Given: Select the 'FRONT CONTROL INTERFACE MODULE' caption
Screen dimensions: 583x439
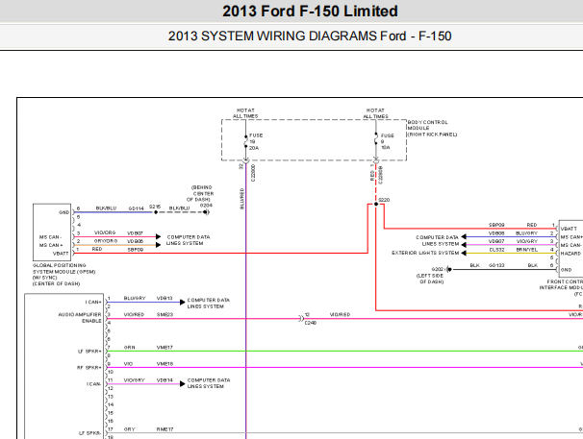Looking at the screenshot, I should (562, 284).
